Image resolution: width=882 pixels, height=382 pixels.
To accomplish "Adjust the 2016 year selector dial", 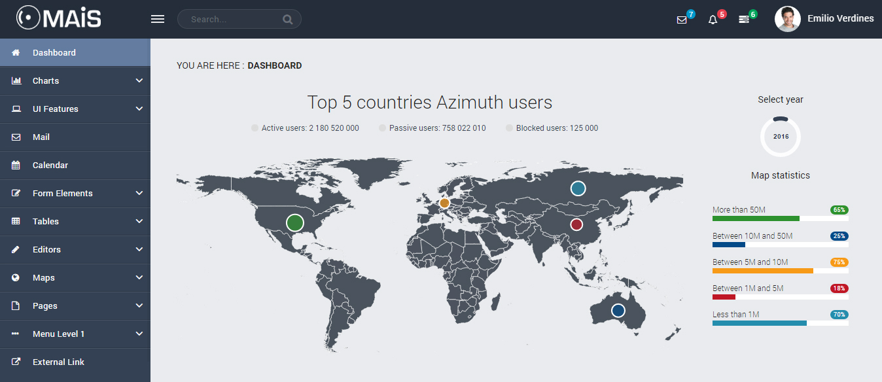I will [781, 137].
